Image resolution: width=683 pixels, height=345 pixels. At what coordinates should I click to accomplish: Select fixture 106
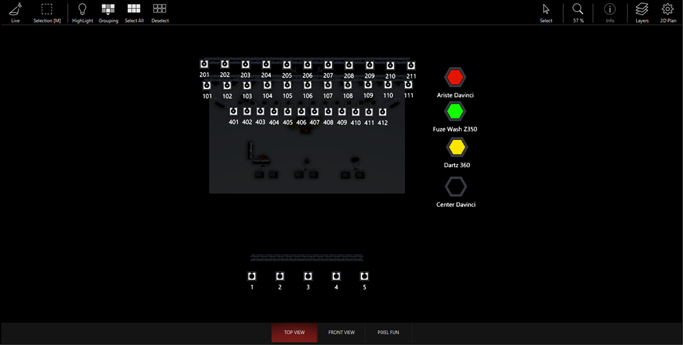[307, 85]
